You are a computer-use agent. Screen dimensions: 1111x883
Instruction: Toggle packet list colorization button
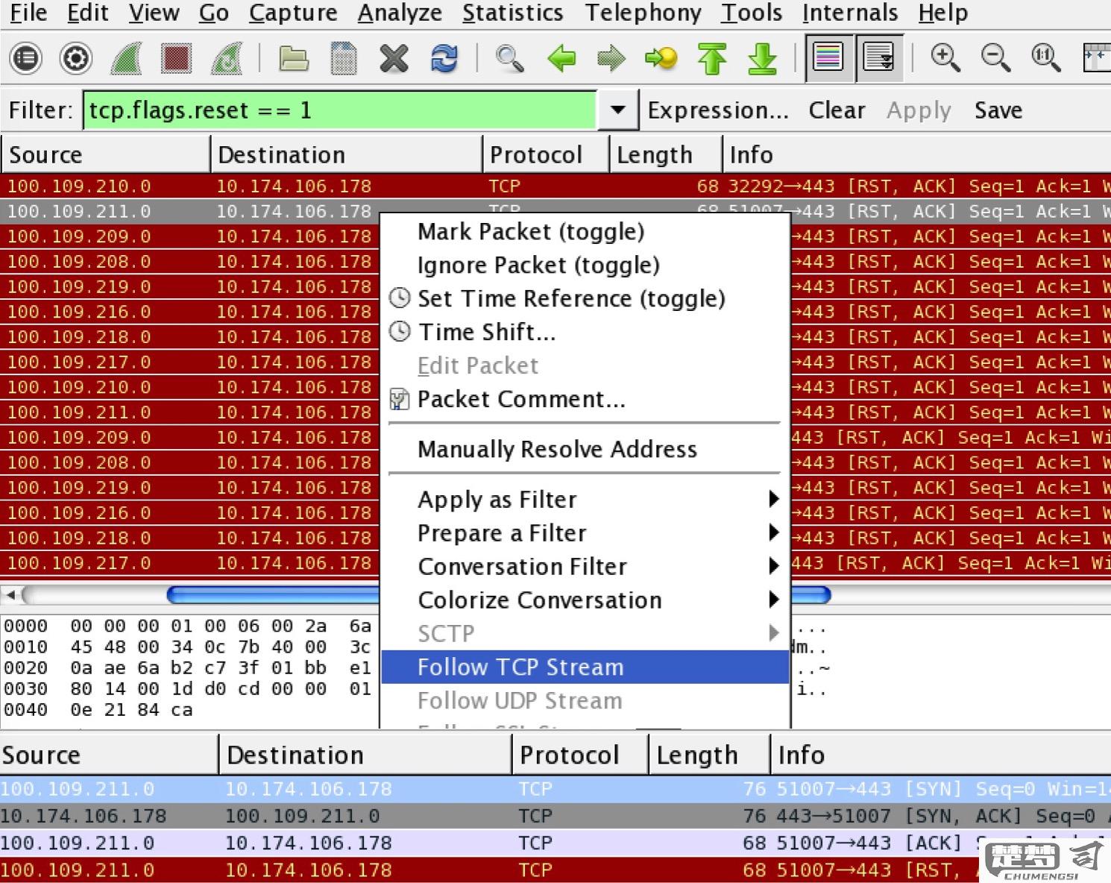828,57
